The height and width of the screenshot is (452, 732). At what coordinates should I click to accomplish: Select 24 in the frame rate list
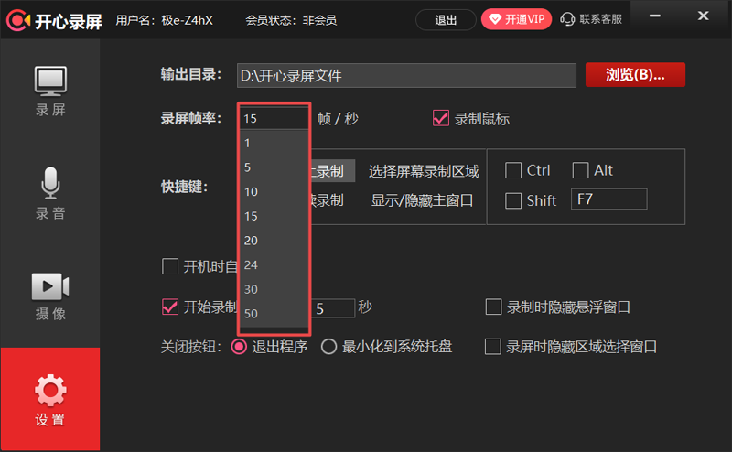(274, 264)
